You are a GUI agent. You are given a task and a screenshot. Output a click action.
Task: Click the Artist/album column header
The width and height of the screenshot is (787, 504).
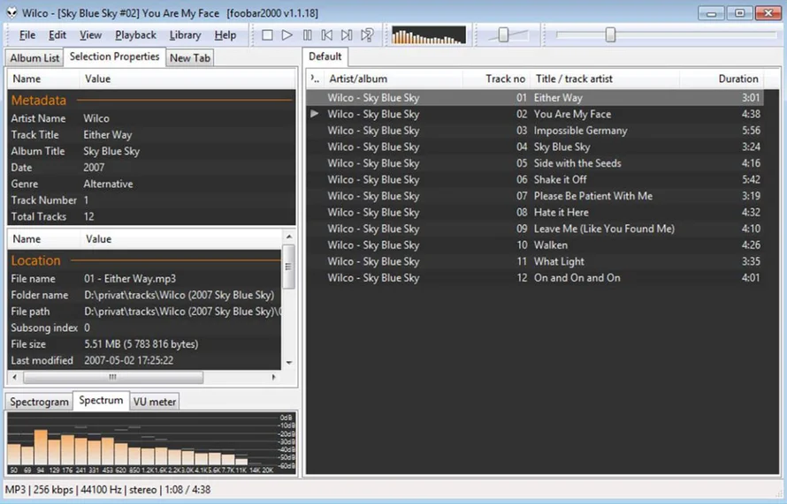(x=393, y=79)
